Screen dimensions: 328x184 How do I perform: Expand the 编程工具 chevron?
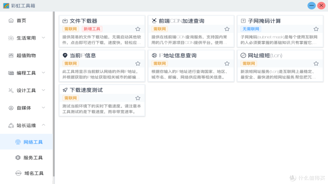tap(44, 73)
